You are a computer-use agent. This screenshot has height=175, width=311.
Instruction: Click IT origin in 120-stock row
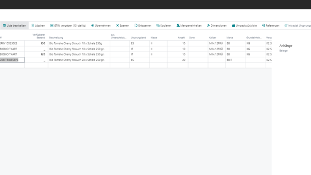[132, 54]
